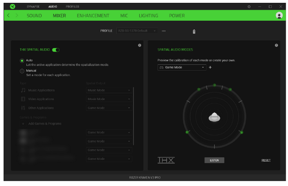288x186 pixels.
Task: Select the front right speaker node
Action: tap(230, 89)
